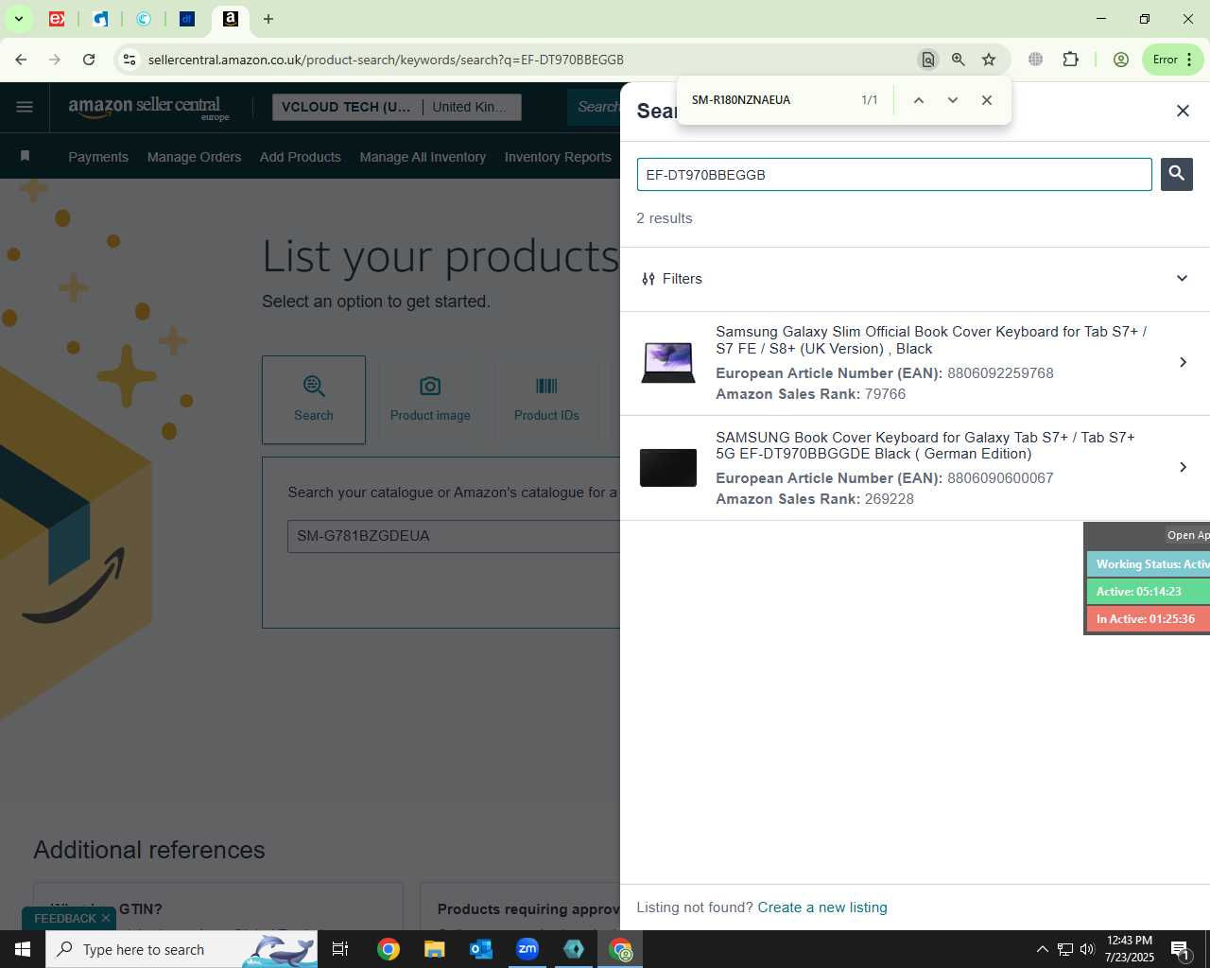Click Amazon Sales Rank 269228 text
The height and width of the screenshot is (968, 1210).
[x=815, y=499]
